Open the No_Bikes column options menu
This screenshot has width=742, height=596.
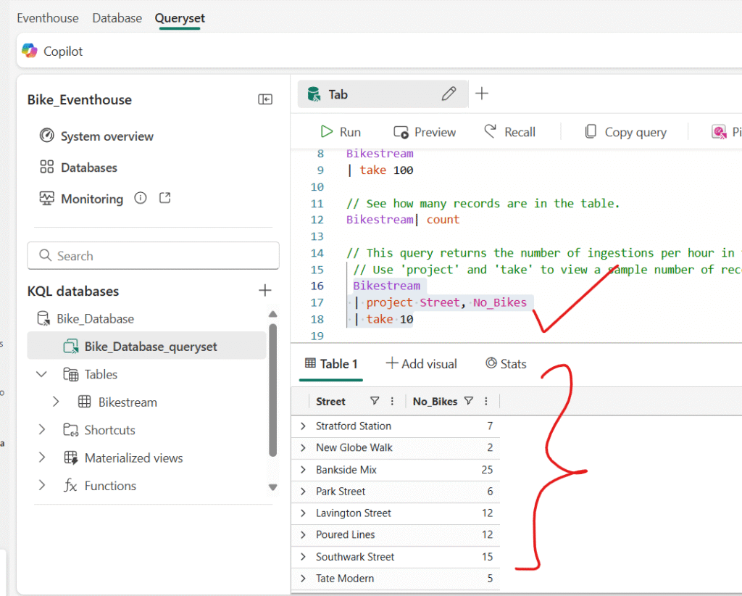coord(486,402)
